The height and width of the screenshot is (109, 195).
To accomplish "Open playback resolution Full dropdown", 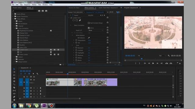I will click(x=162, y=56).
